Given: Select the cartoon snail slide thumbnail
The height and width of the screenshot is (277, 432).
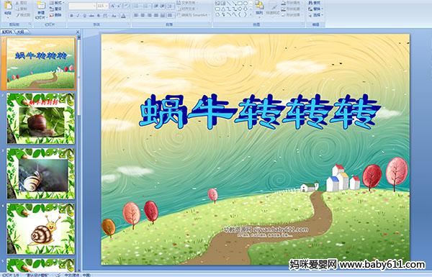Looking at the screenshot, I should pyautogui.click(x=41, y=229).
